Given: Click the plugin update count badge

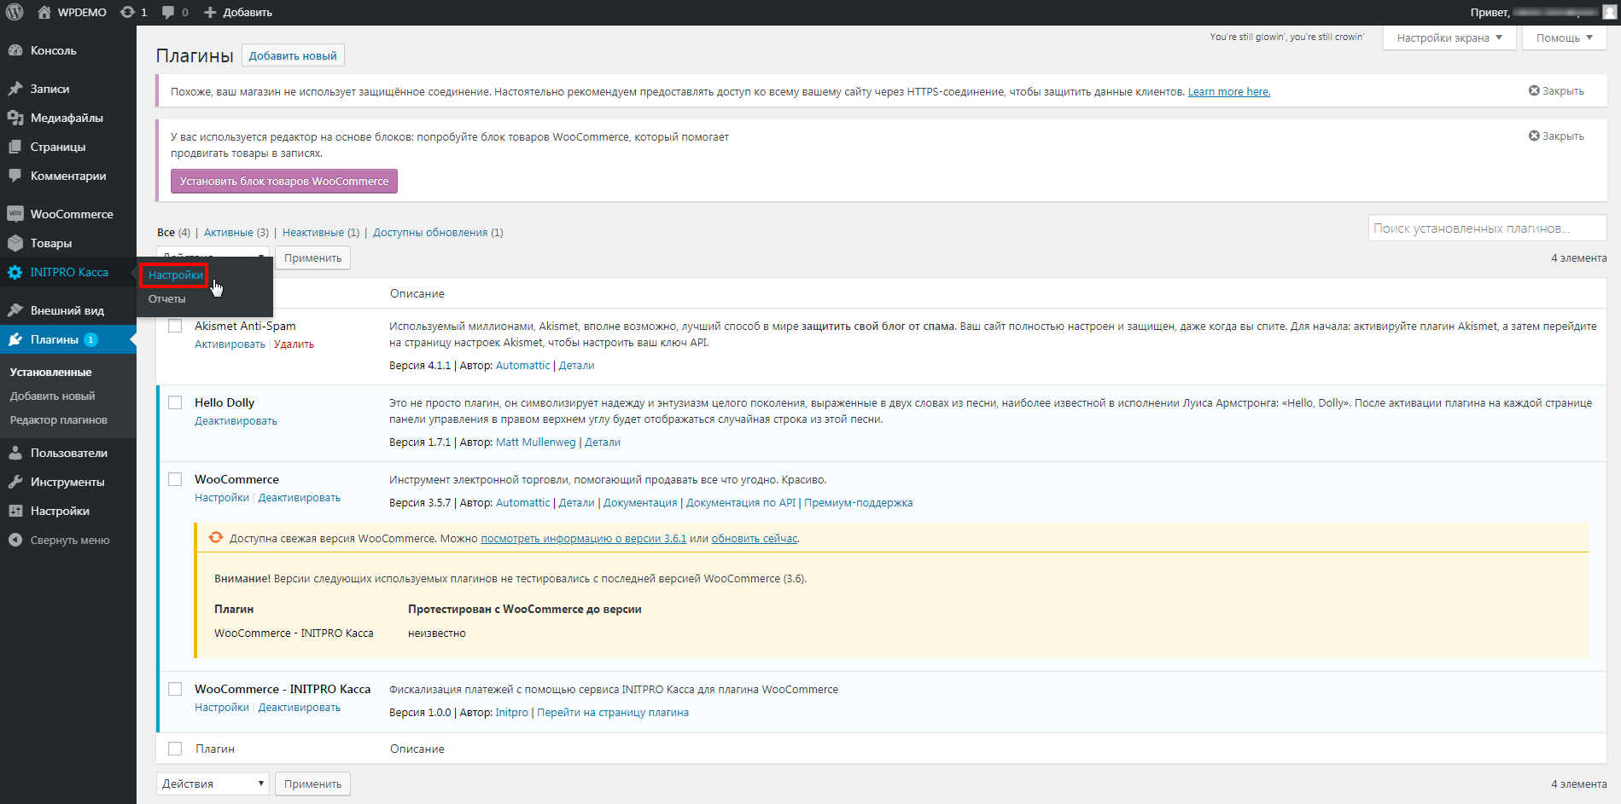Looking at the screenshot, I should 90,339.
